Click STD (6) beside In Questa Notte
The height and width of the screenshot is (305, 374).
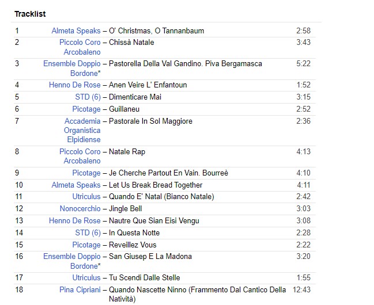(x=88, y=233)
